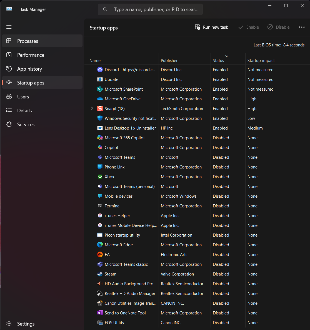Click the search box for name or PID
Screen dimensions: 310x330
(156, 9)
